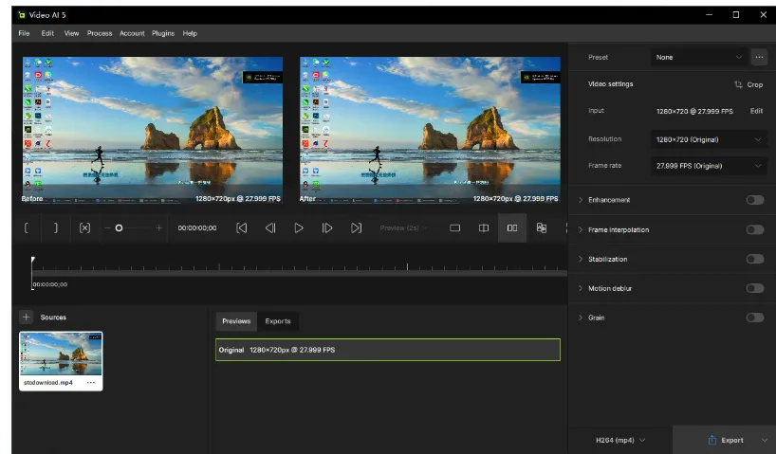Switch to the Exports tab
776x454 pixels.
(278, 321)
